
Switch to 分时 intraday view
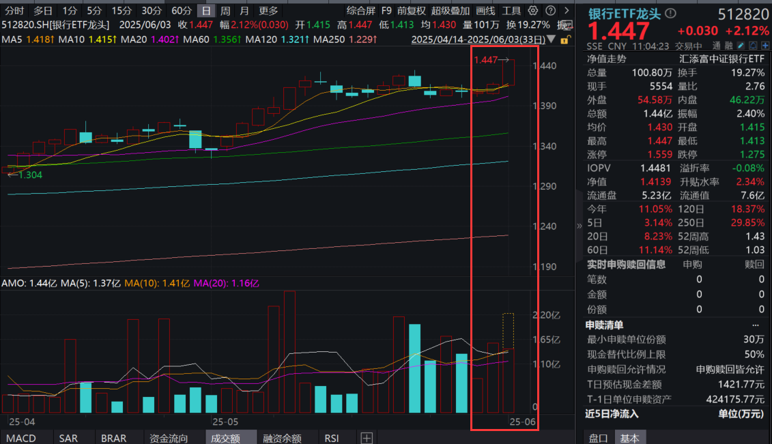coord(14,10)
